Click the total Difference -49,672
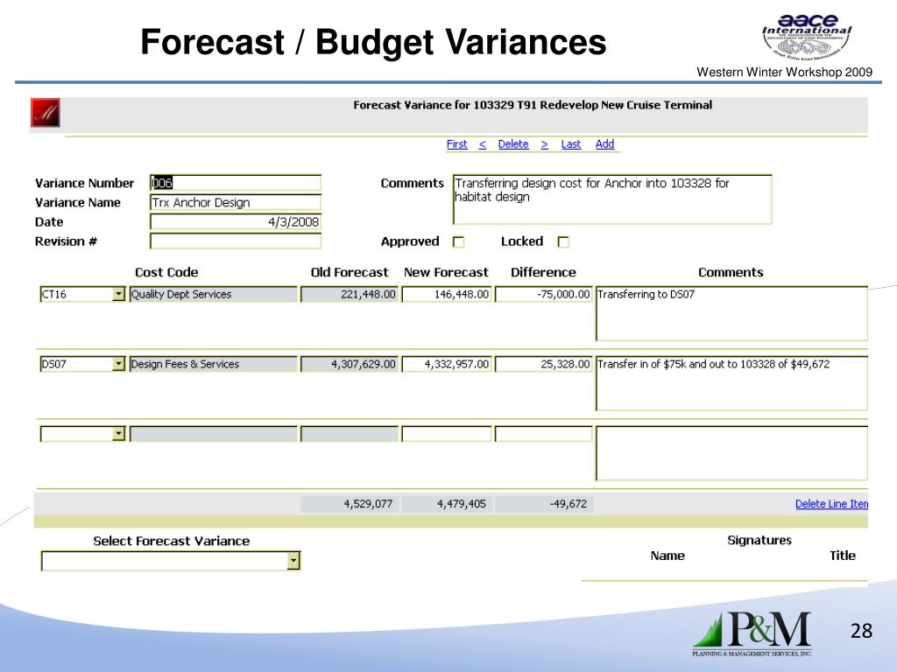 (x=543, y=503)
